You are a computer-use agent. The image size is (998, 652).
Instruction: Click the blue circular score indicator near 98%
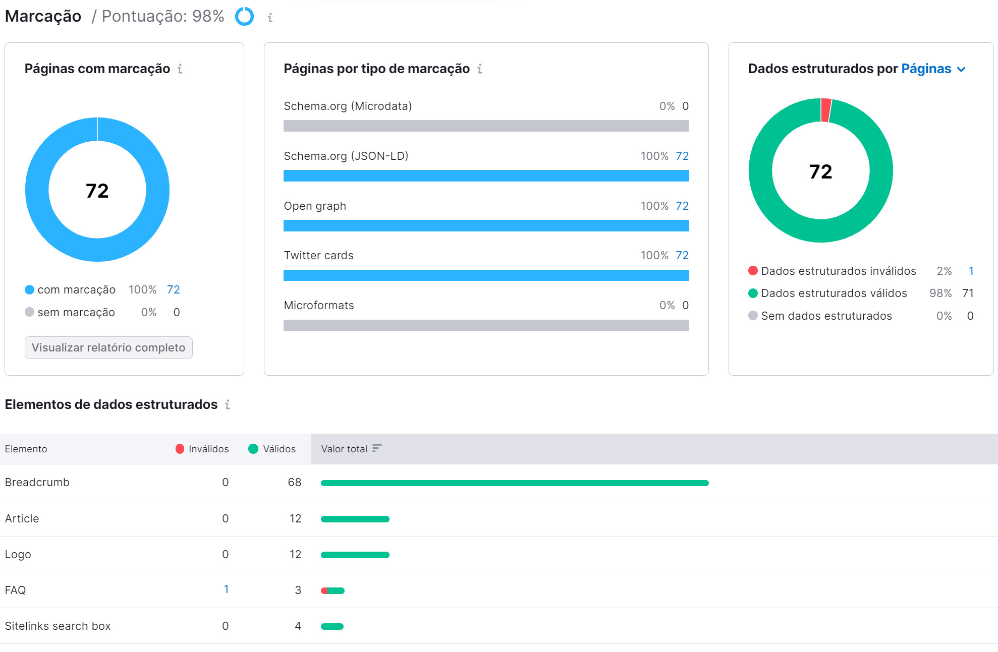point(244,17)
